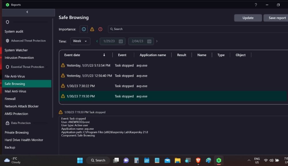This screenshot has width=288, height=166.
Task: Open Brave browser from the taskbar
Action: coord(198,160)
